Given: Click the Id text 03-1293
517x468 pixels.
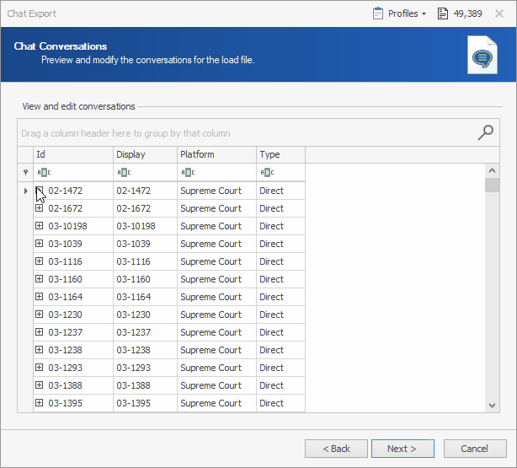Looking at the screenshot, I should (65, 368).
